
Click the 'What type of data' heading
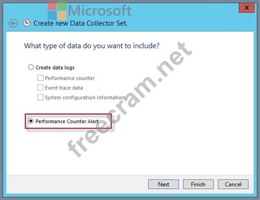(x=92, y=46)
